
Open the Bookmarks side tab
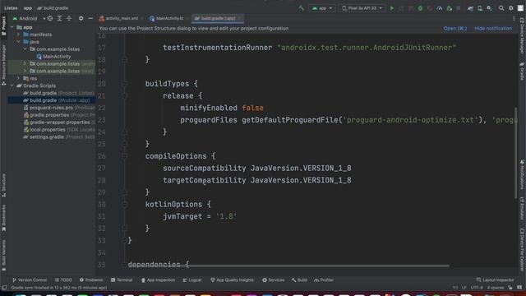[x=3, y=218]
